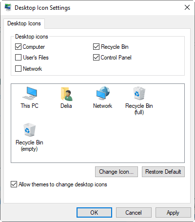Select the Recycle Bin (full) icon

(x=139, y=93)
